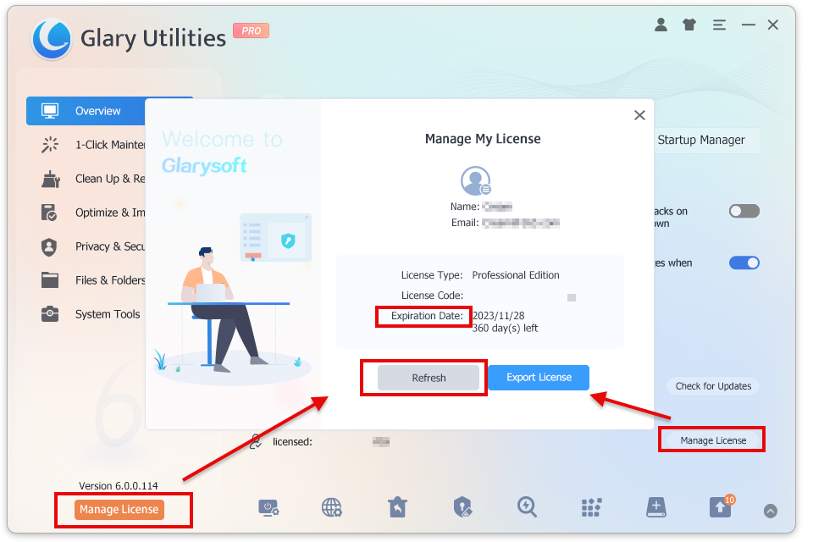The height and width of the screenshot is (542, 813).
Task: Open the drive-with-plus tool icon
Action: click(655, 507)
